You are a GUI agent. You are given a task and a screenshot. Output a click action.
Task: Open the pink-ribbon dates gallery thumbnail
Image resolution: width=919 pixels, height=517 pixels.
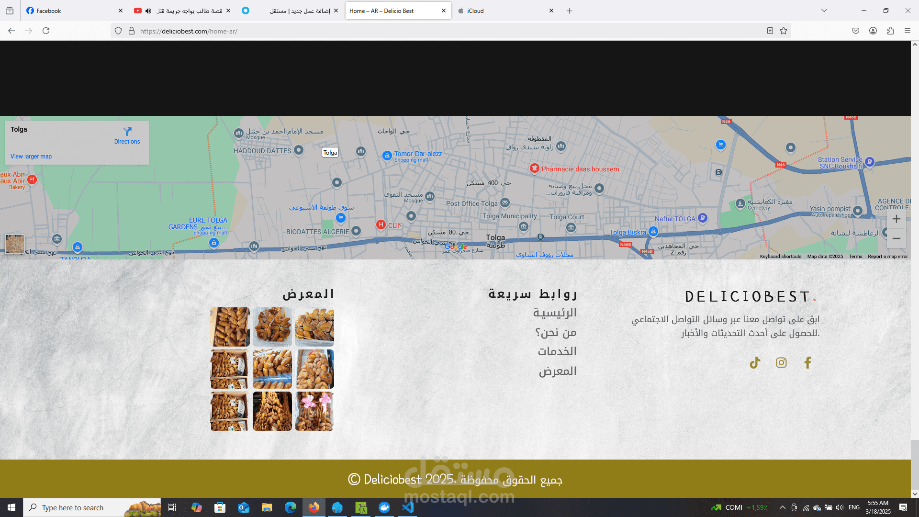click(314, 411)
